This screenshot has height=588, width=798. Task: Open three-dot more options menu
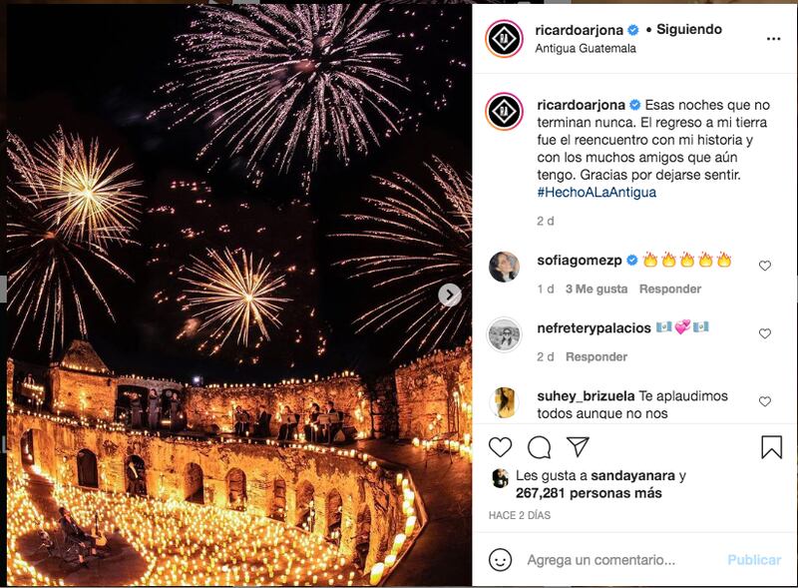click(773, 39)
